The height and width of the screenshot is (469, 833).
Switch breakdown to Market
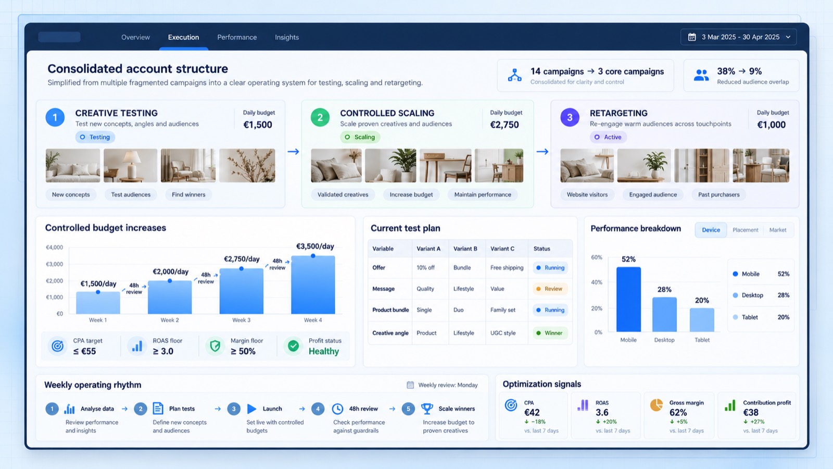click(x=778, y=230)
